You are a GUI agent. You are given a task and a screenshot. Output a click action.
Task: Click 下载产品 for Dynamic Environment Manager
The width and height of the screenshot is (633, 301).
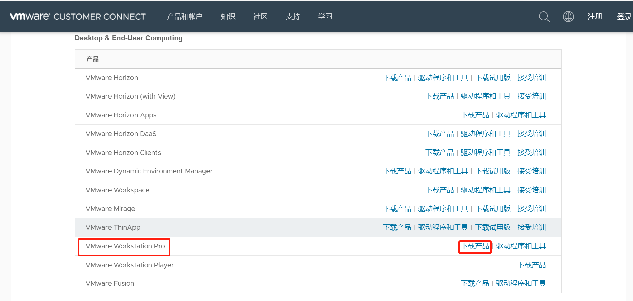[x=397, y=171]
